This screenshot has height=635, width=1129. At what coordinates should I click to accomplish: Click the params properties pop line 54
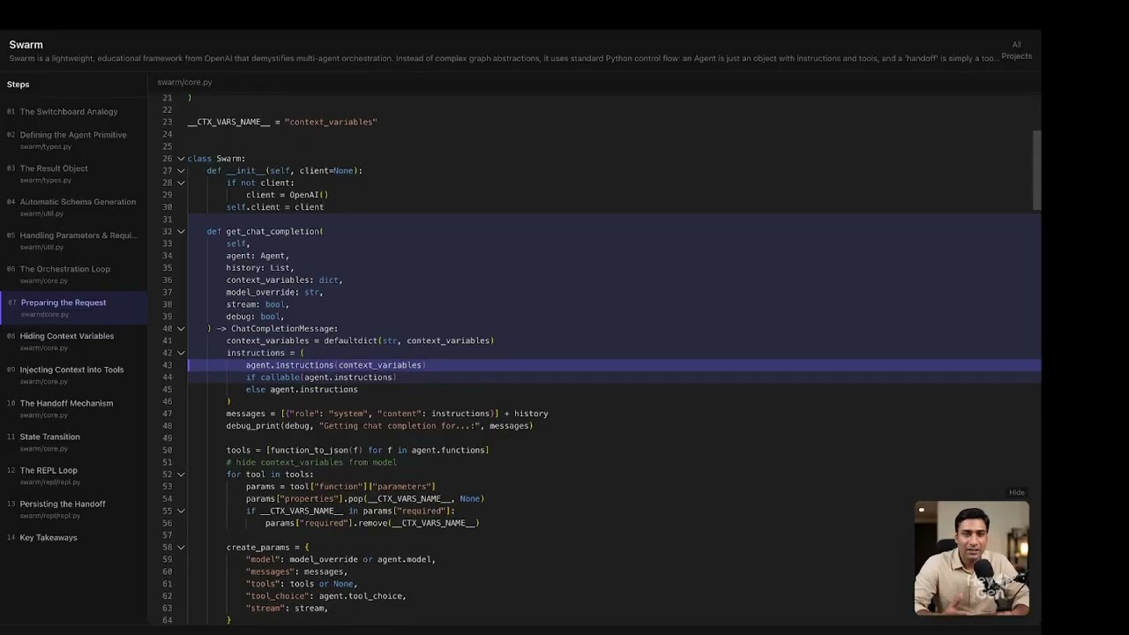tap(365, 499)
